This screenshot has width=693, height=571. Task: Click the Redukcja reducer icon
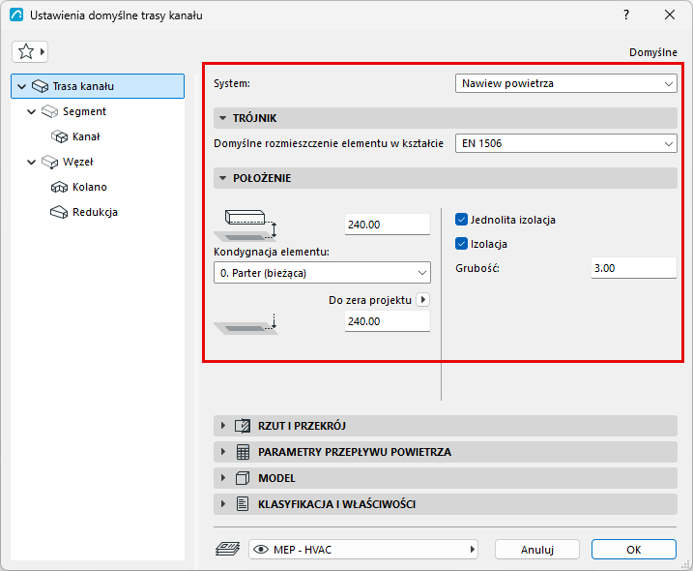click(x=59, y=213)
